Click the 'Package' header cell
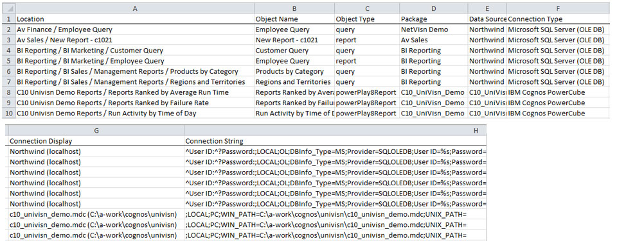The width and height of the screenshot is (617, 243). pyautogui.click(x=434, y=19)
